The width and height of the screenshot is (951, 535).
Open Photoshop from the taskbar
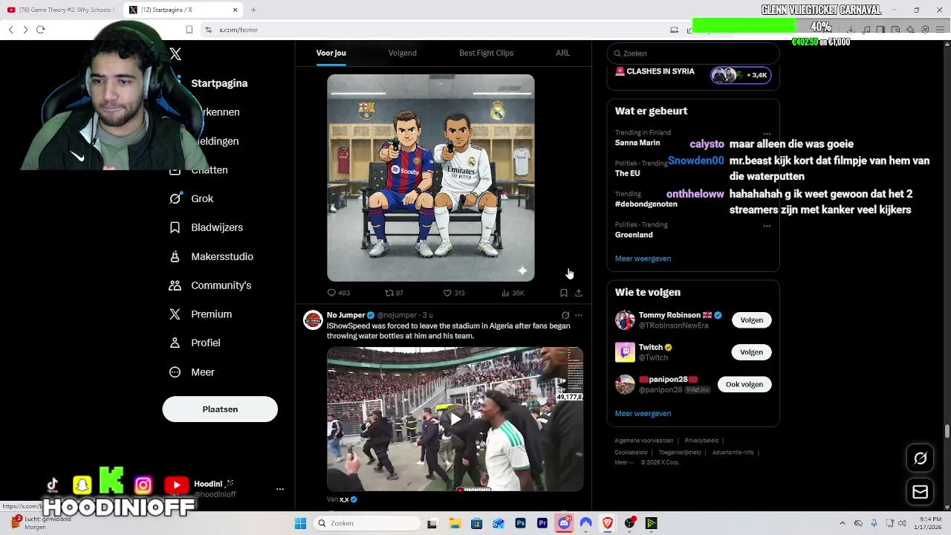pyautogui.click(x=520, y=523)
